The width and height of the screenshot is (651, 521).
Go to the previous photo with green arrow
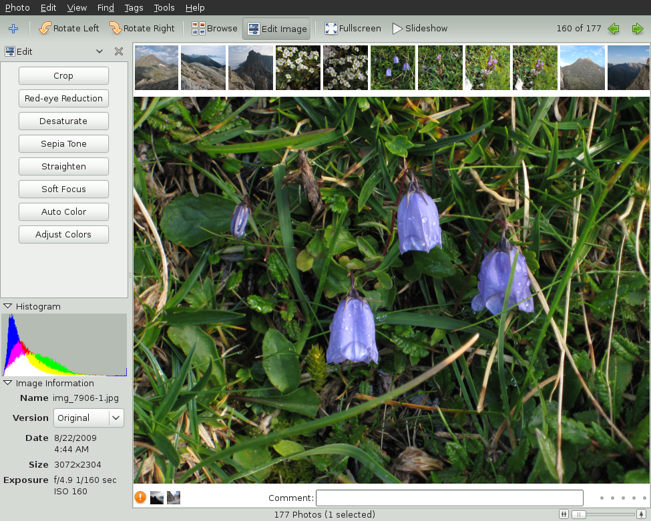coord(614,29)
